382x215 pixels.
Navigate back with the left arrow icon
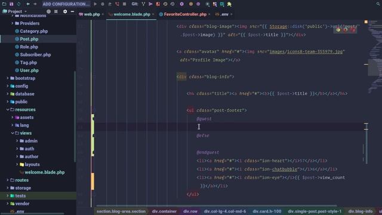point(28,4)
